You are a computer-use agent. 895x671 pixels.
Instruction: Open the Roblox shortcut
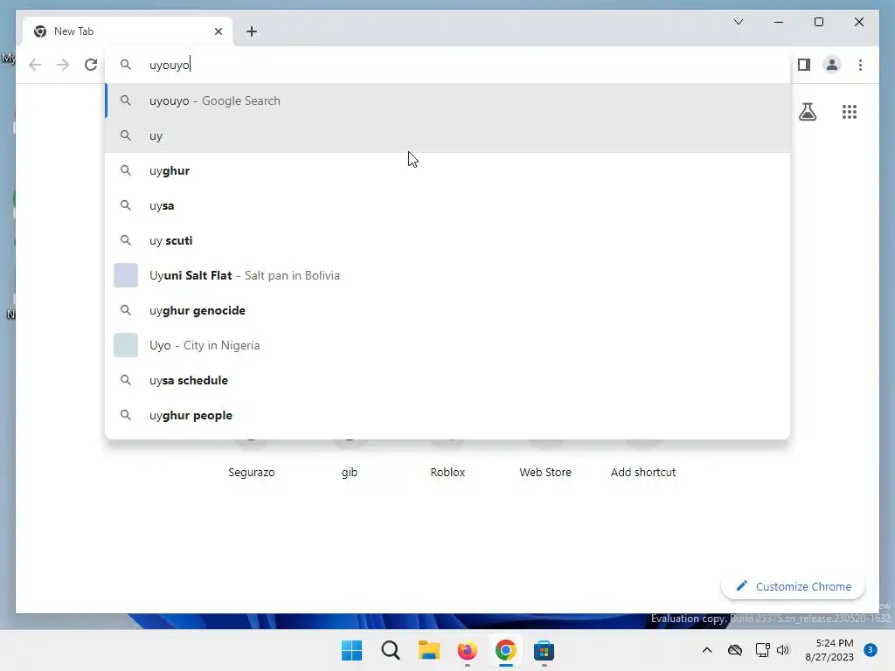point(447,472)
